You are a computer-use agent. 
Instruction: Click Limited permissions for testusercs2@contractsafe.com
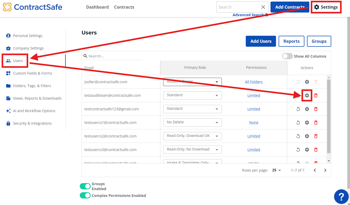[254, 136]
